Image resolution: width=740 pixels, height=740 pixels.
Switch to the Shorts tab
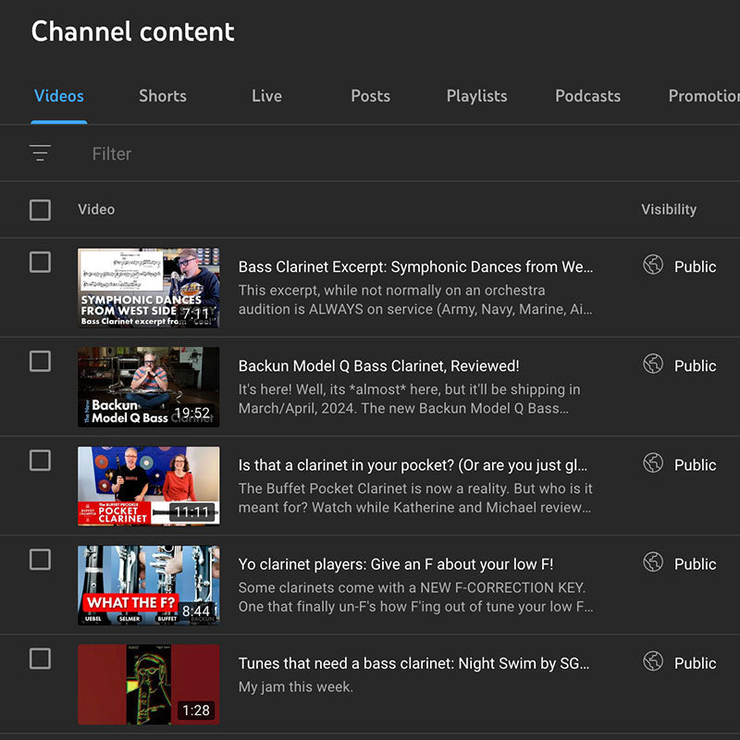[x=163, y=96]
